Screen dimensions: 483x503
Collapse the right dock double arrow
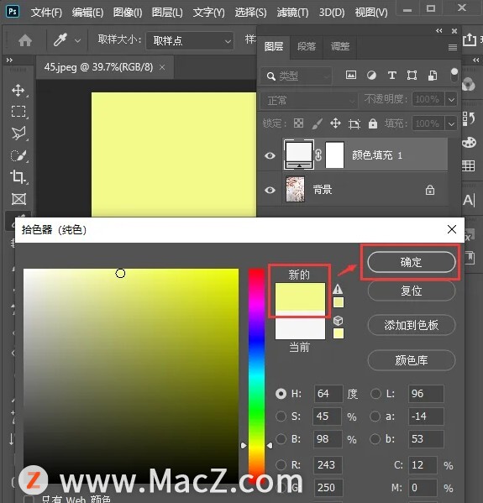[476, 60]
